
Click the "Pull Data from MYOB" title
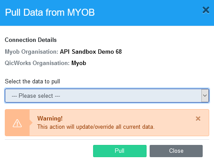pos(50,12)
